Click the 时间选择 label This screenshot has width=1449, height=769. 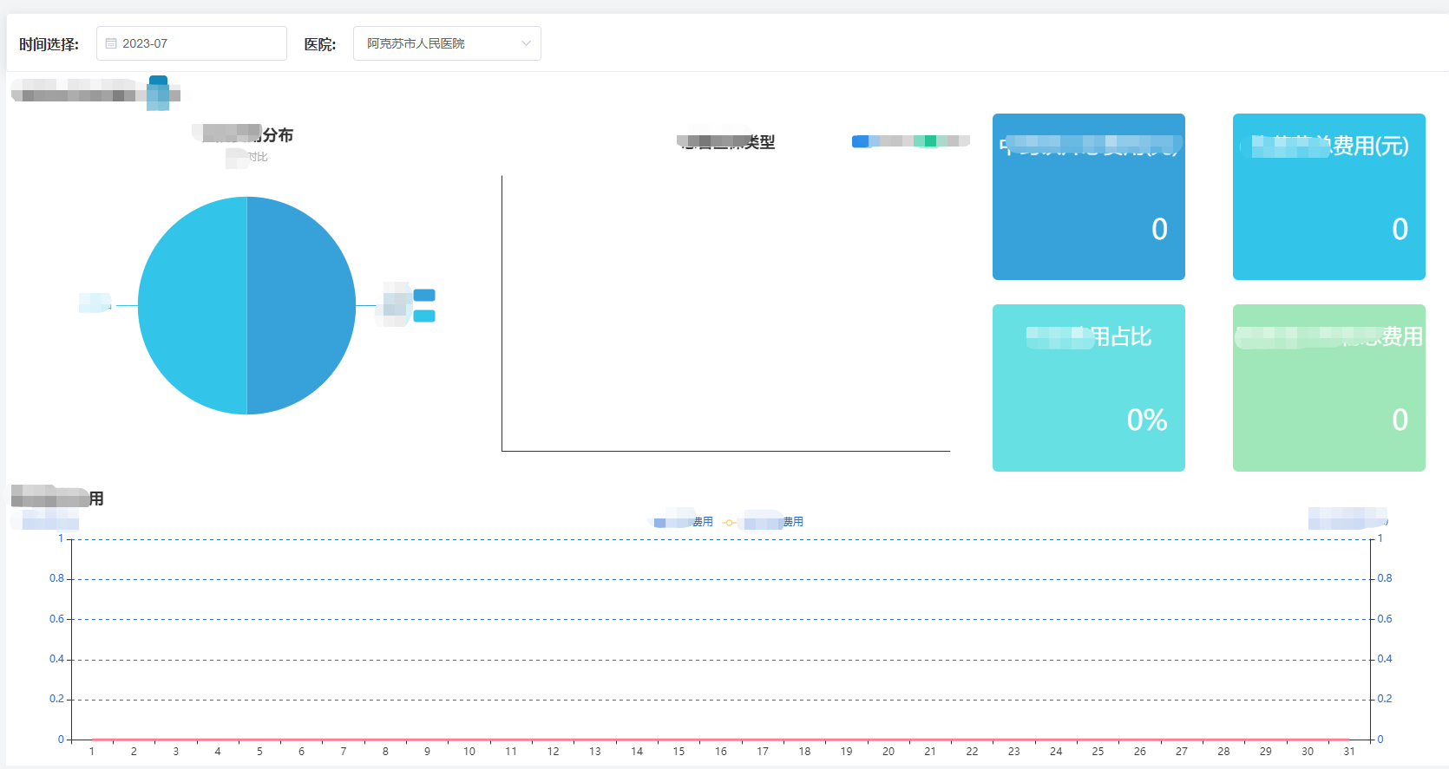[49, 44]
